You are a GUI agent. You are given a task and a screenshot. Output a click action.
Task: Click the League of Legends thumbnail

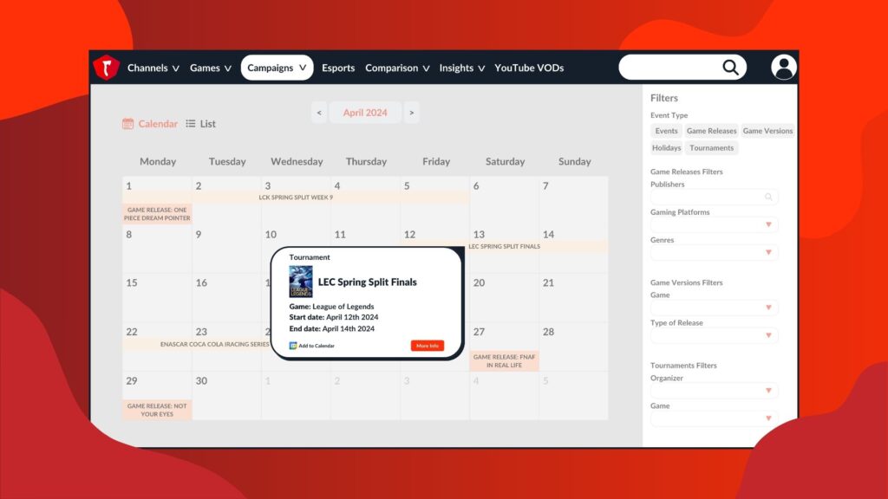301,282
